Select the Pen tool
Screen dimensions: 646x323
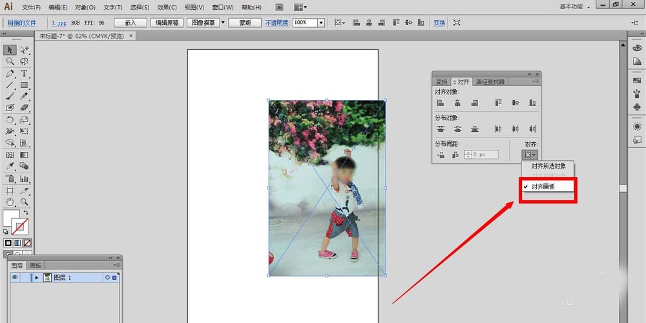pyautogui.click(x=10, y=74)
